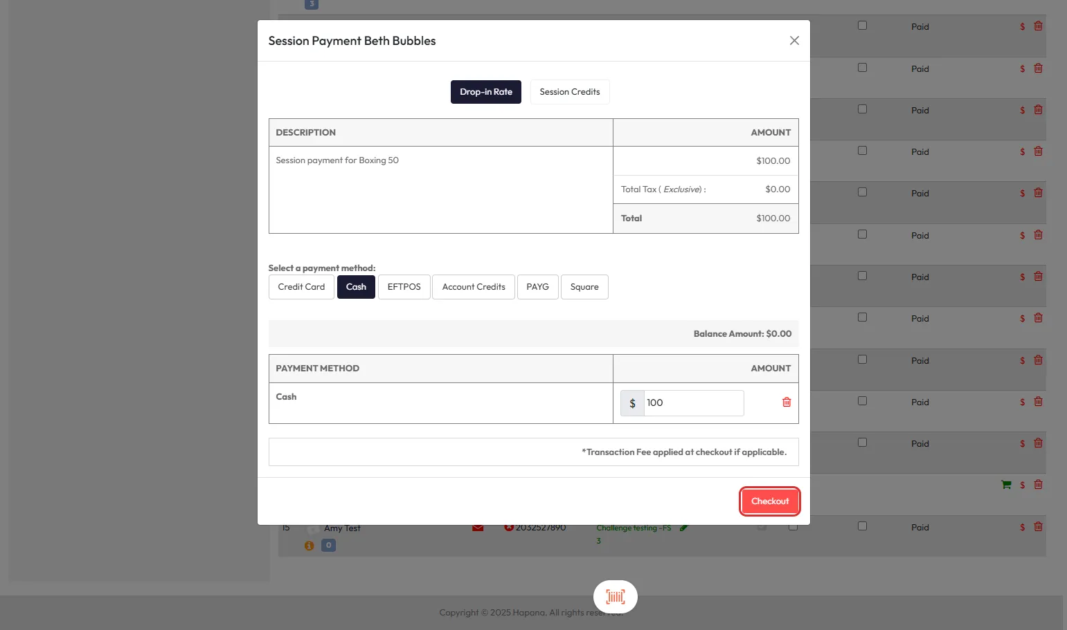The height and width of the screenshot is (630, 1067).
Task: Select Account Credits payment method
Action: (x=474, y=287)
